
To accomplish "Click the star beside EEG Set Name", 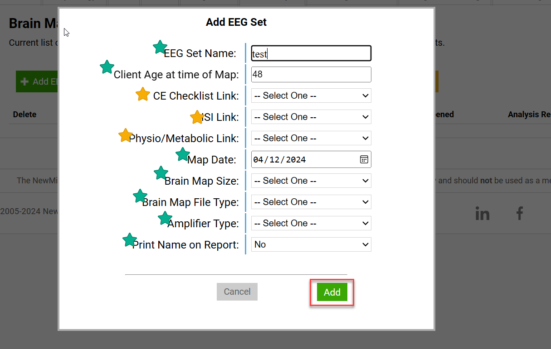I will coord(160,47).
